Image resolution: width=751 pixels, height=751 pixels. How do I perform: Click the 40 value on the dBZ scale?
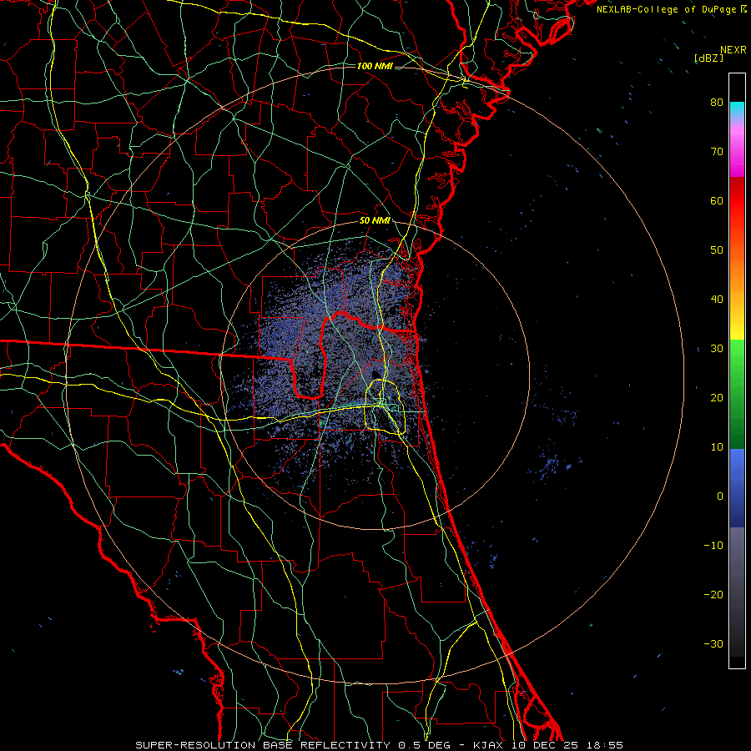pos(717,300)
